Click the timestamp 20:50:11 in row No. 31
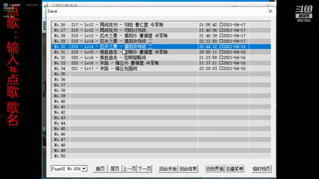 (x=208, y=52)
